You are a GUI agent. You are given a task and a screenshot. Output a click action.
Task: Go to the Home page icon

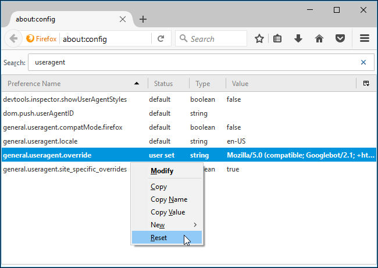click(319, 39)
